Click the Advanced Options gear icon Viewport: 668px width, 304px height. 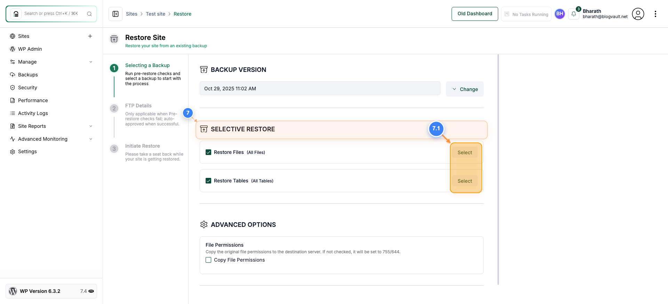[x=204, y=224]
